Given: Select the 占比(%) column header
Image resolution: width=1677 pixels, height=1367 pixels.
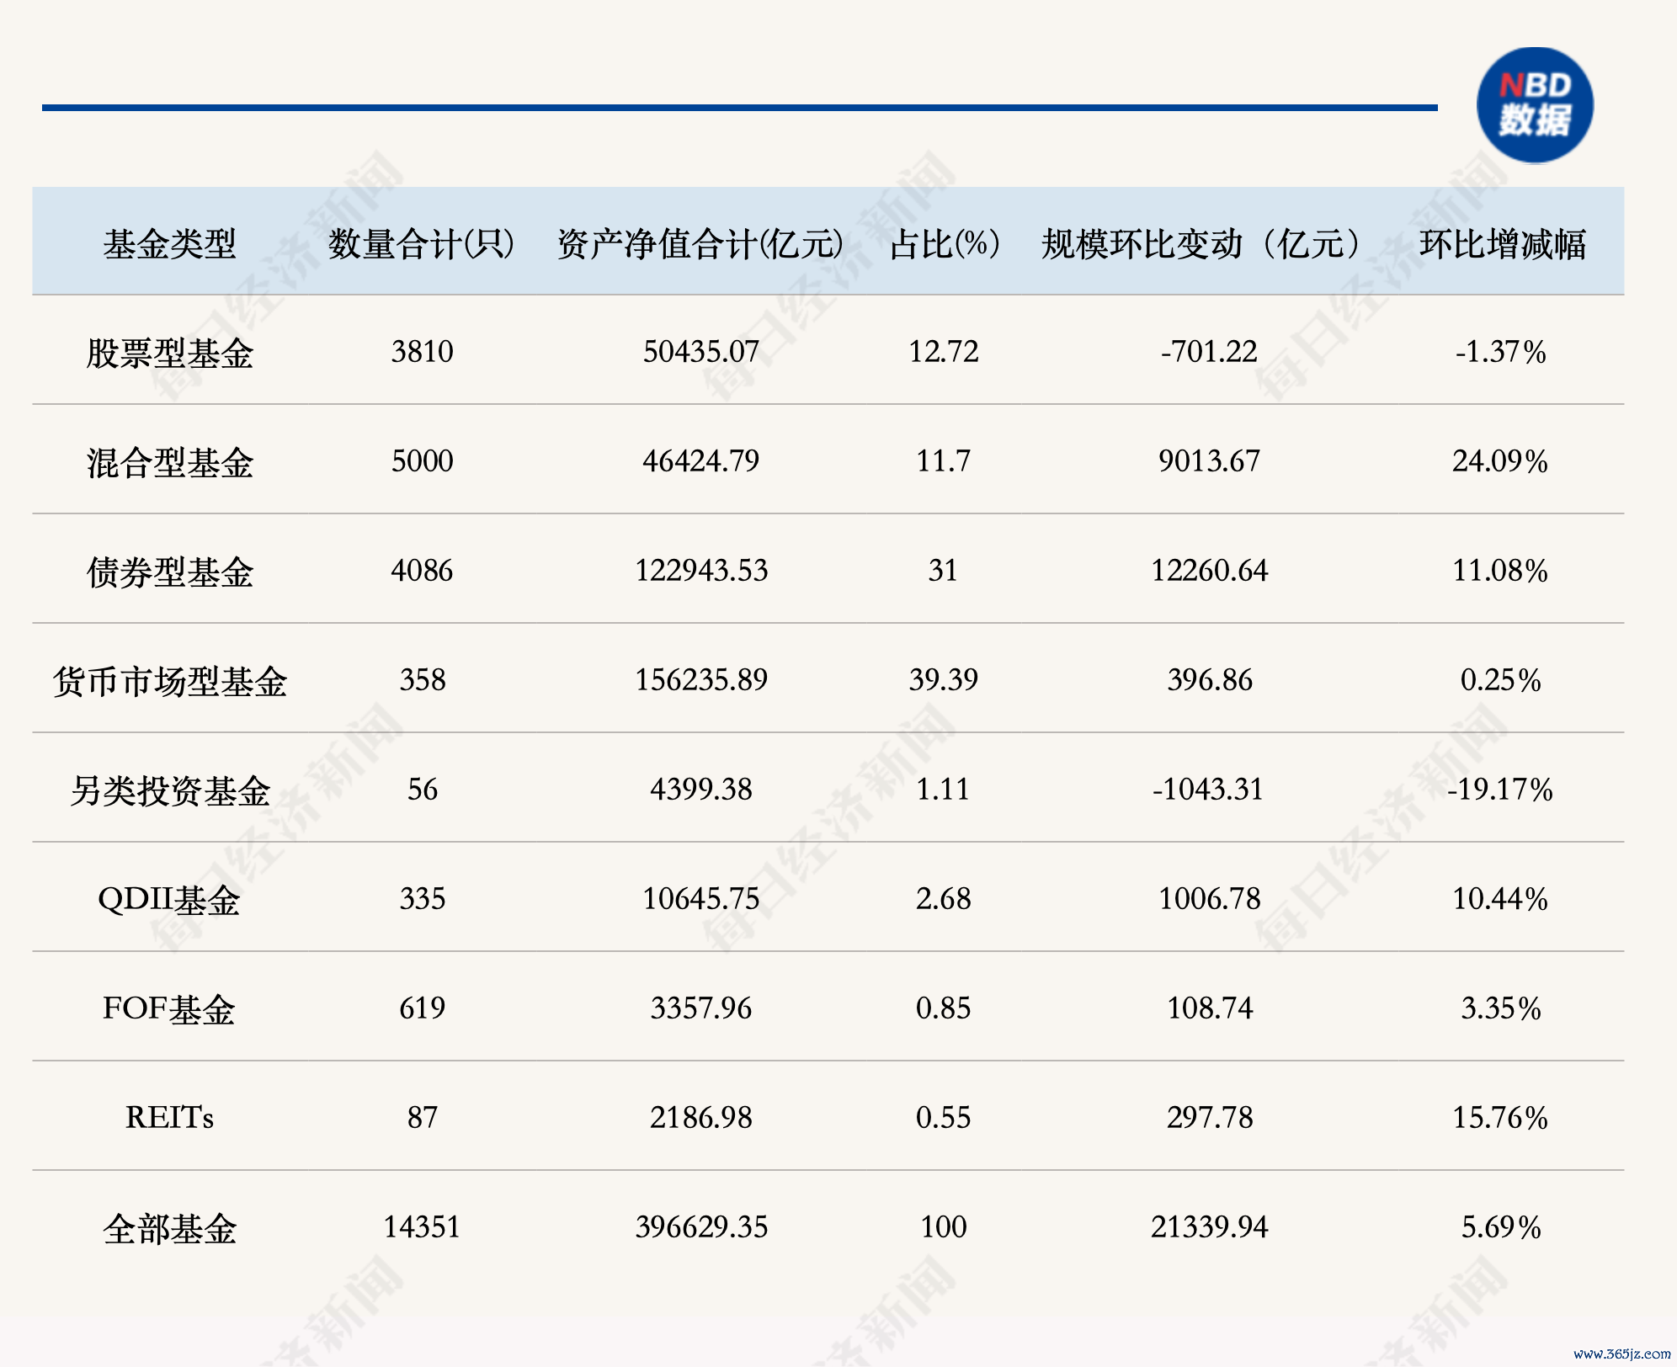Looking at the screenshot, I should [945, 244].
